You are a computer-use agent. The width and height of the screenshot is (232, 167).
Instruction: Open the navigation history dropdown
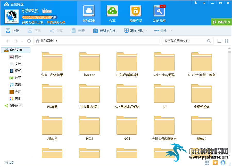coord(22,41)
